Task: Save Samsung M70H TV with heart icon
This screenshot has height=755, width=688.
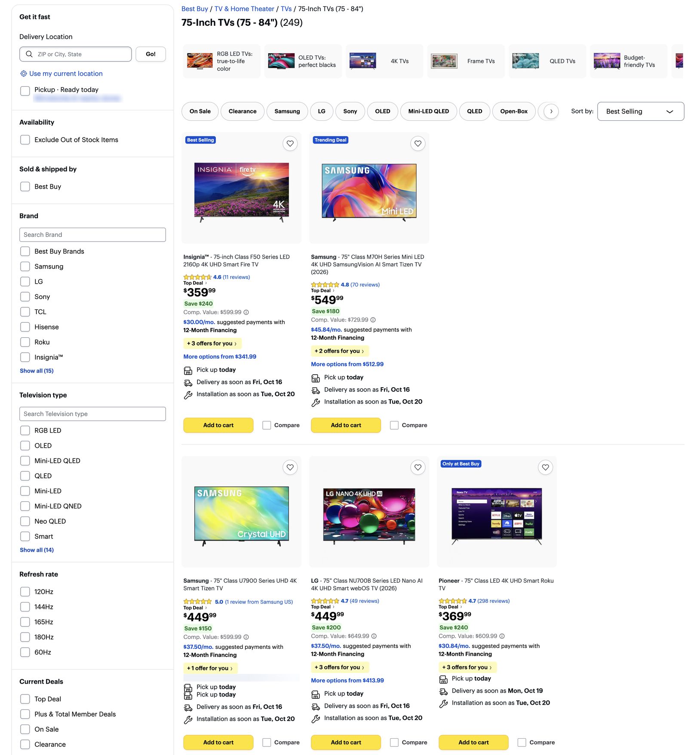Action: coord(418,144)
